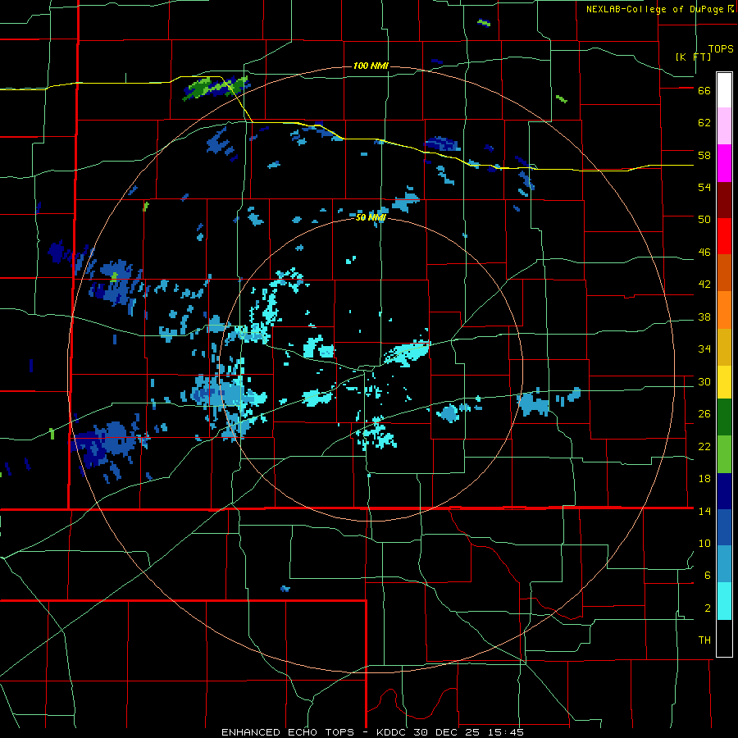
Task: Click the 66 legend value
Action: tap(704, 91)
